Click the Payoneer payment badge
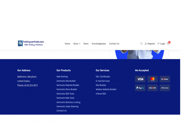Viewport: 188px width, 124px height. (165, 79)
